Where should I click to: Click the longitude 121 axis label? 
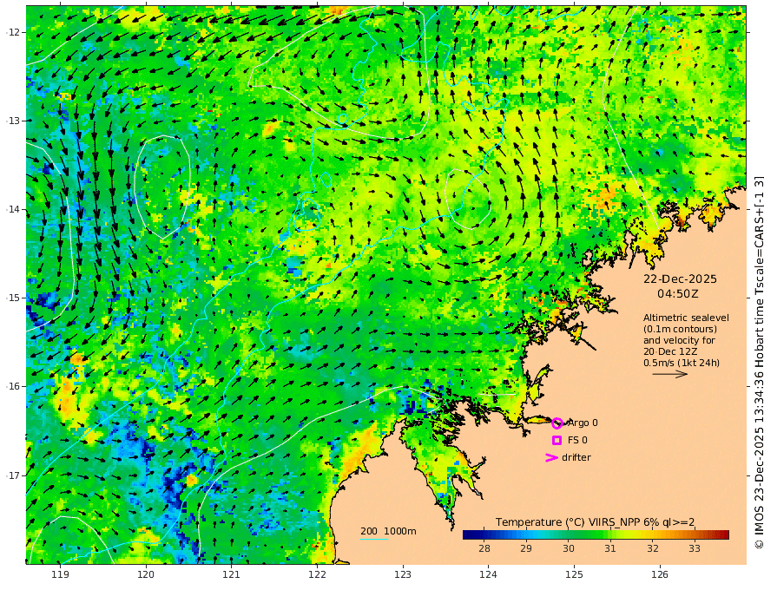[x=232, y=574]
